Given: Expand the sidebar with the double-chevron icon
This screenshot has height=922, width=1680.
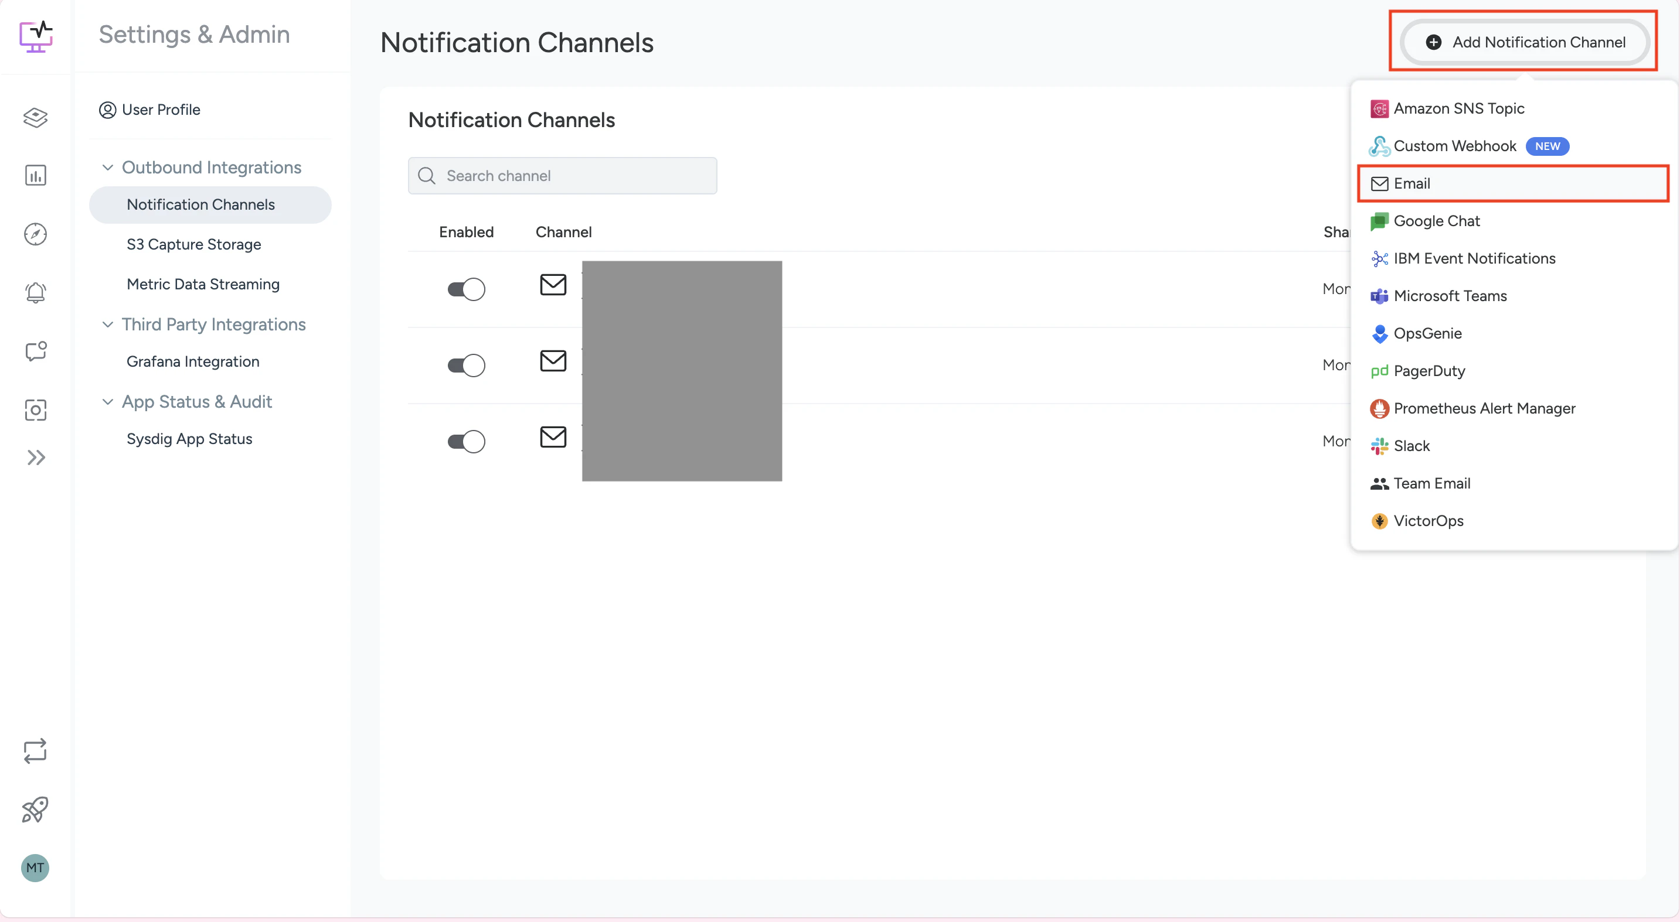Looking at the screenshot, I should [36, 457].
